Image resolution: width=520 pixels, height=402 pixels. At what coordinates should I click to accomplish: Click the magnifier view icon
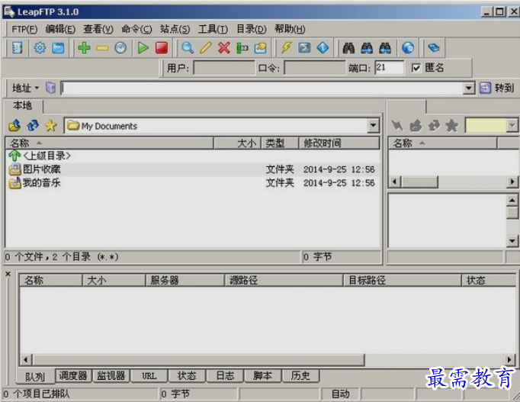pos(188,48)
